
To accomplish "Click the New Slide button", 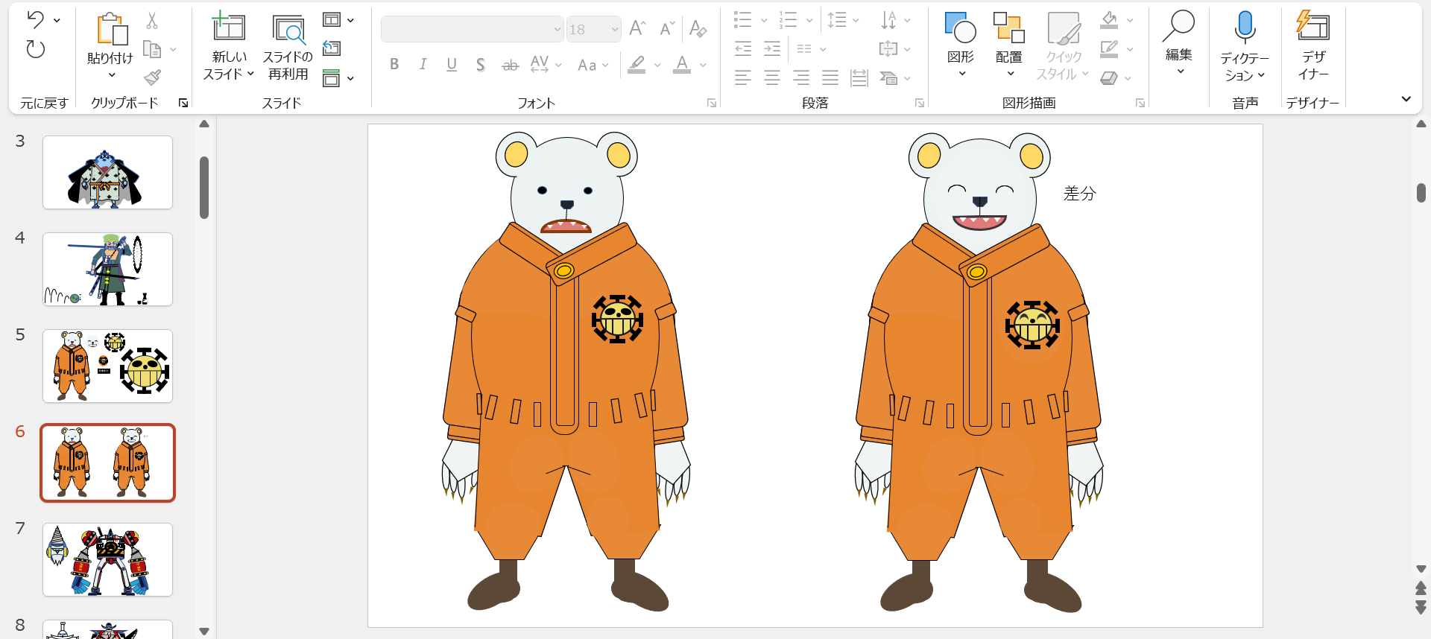I will [x=228, y=28].
